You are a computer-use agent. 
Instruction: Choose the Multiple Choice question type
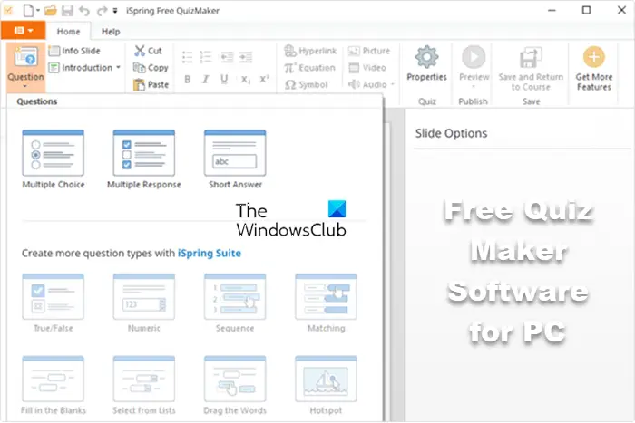[54, 159]
